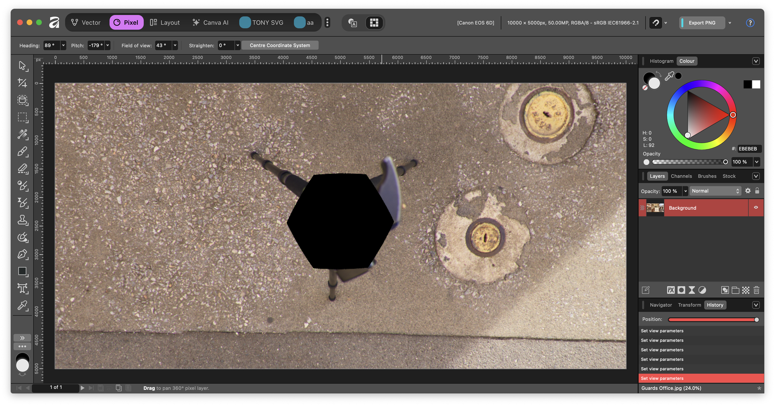Select the Rectangular Marquee selection tool
775x406 pixels.
22,117
